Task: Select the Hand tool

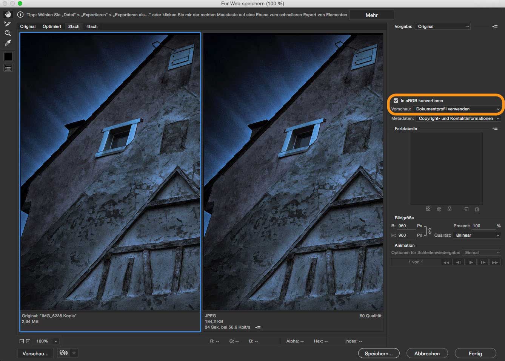Action: click(8, 14)
